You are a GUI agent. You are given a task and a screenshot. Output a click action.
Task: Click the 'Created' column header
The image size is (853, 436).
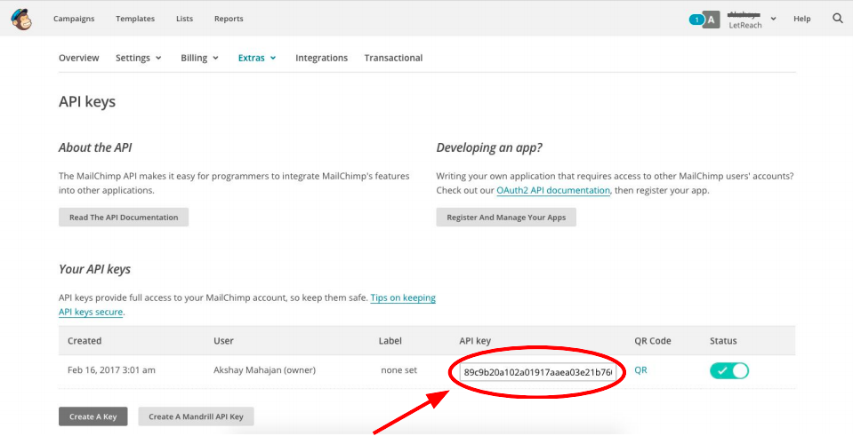coord(84,341)
